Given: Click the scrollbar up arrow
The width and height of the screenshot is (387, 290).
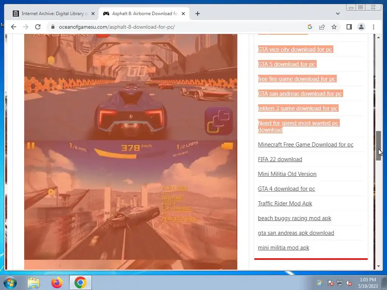Looking at the screenshot, I should (378, 37).
